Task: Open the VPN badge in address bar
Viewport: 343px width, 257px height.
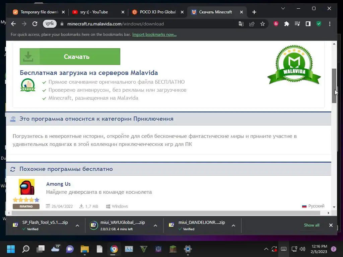Action: click(50, 24)
